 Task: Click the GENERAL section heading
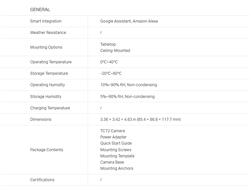click(x=40, y=9)
